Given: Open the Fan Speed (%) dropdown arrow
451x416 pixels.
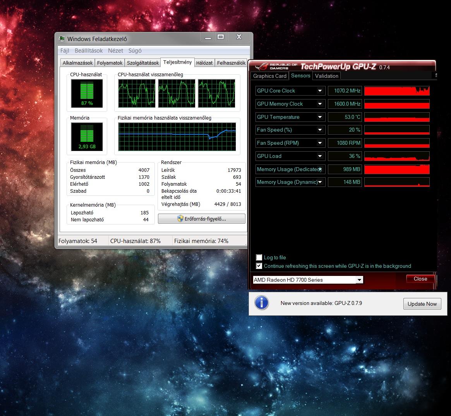Looking at the screenshot, I should tap(320, 130).
